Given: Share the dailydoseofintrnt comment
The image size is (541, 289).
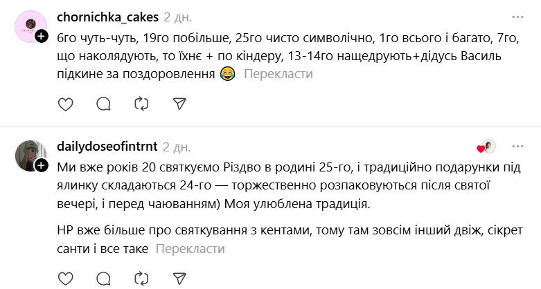Looking at the screenshot, I should point(179,279).
